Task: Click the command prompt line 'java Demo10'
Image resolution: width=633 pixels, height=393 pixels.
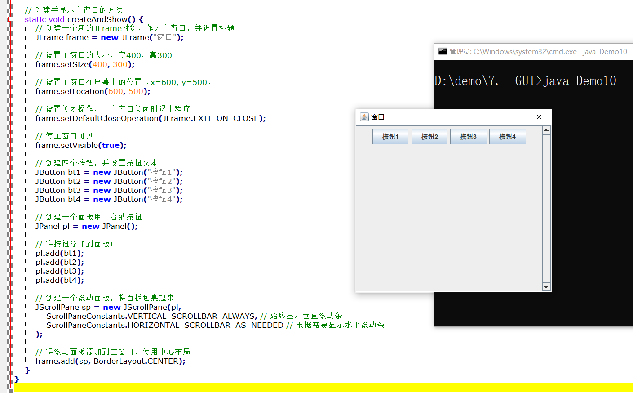Action: tap(525, 81)
